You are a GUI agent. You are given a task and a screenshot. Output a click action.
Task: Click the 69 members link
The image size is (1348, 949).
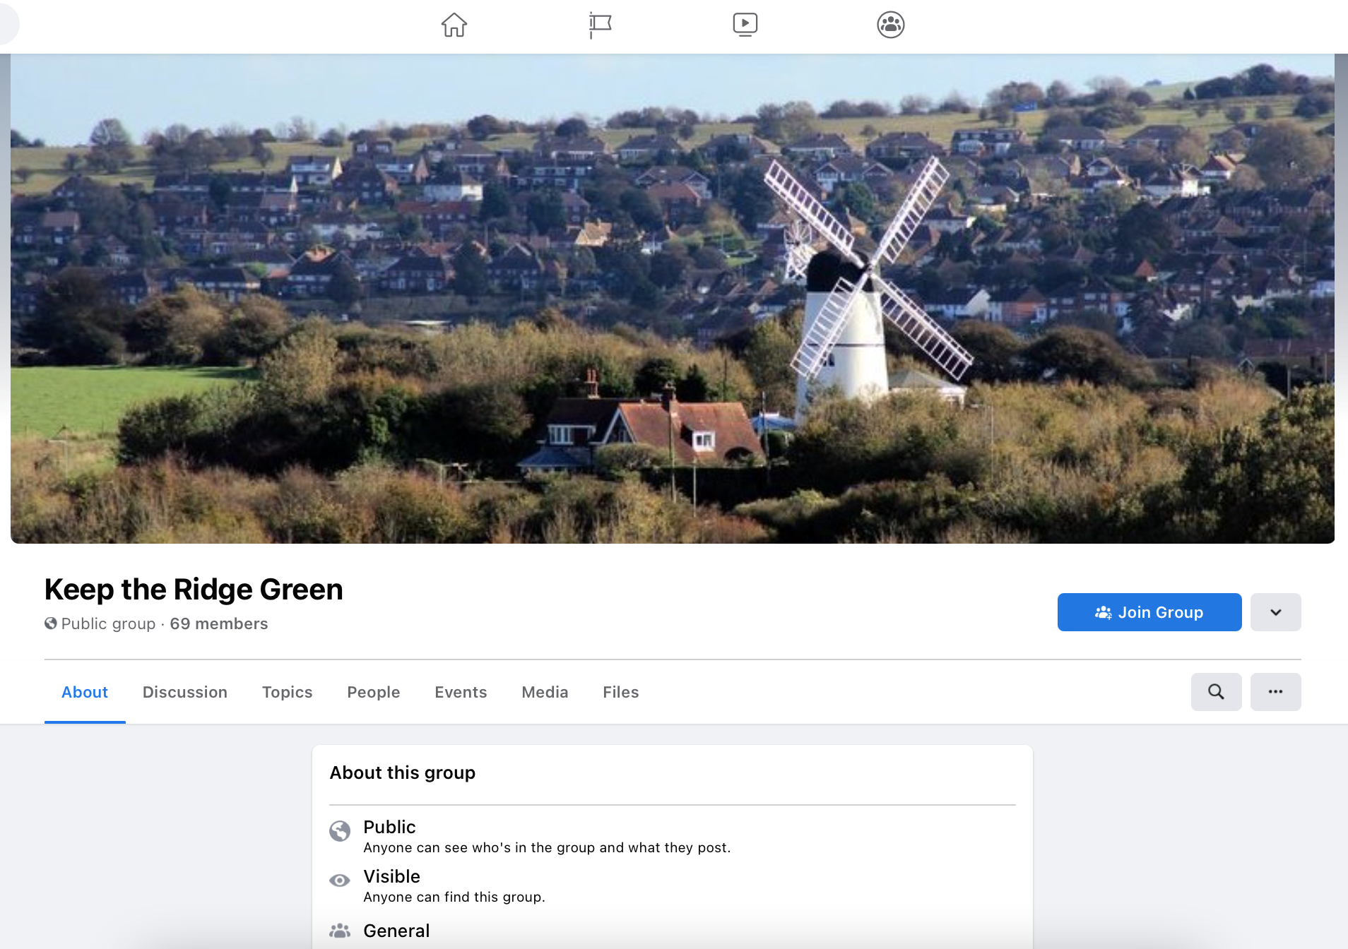point(219,623)
